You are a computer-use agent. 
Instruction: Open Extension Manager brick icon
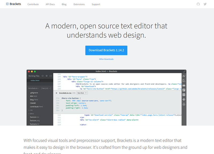point(184,85)
